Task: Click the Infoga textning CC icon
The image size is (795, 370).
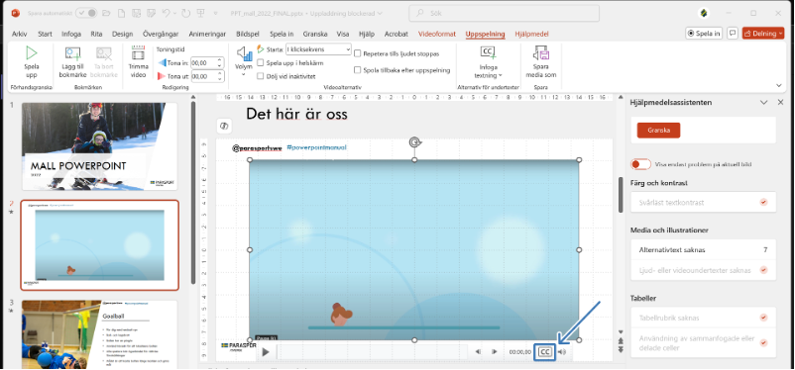Action: (x=488, y=52)
